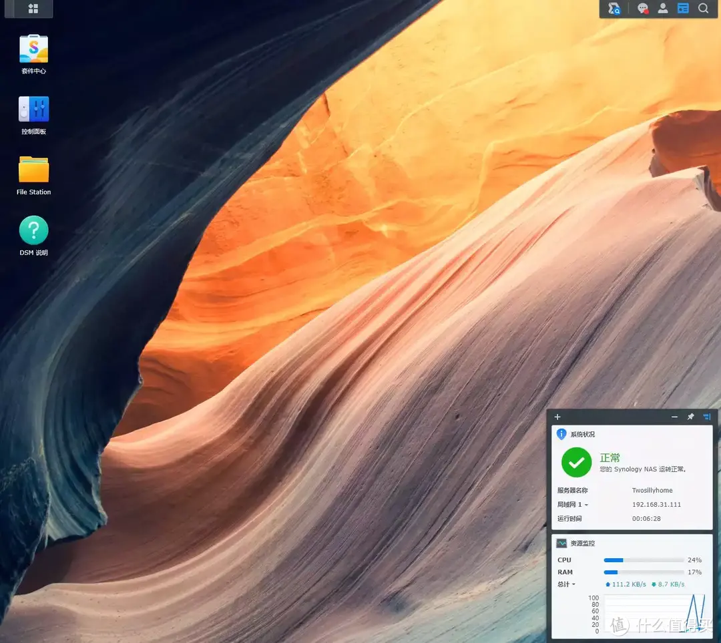Screen dimensions: 721x643
Task: Click the CPU 24% value
Action: [694, 560]
